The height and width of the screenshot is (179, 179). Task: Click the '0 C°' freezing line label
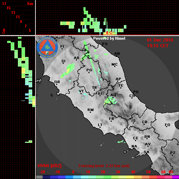110,33
